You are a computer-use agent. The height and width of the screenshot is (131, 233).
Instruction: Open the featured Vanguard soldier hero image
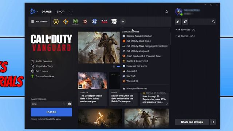(x=99, y=48)
